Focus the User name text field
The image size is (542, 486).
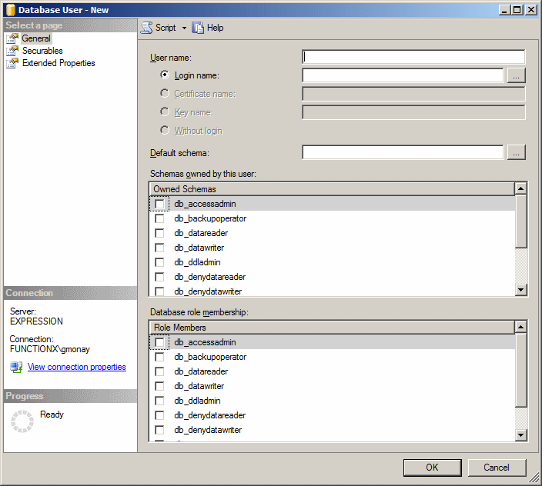click(x=413, y=57)
